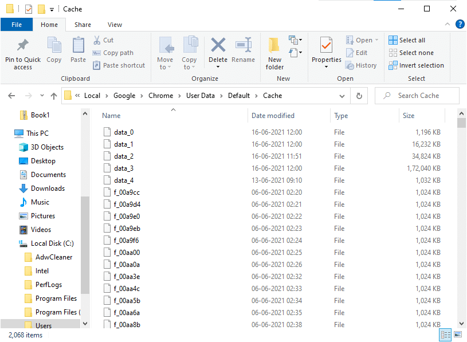Image resolution: width=467 pixels, height=342 pixels.
Task: Click the History icon
Action: [x=361, y=65]
